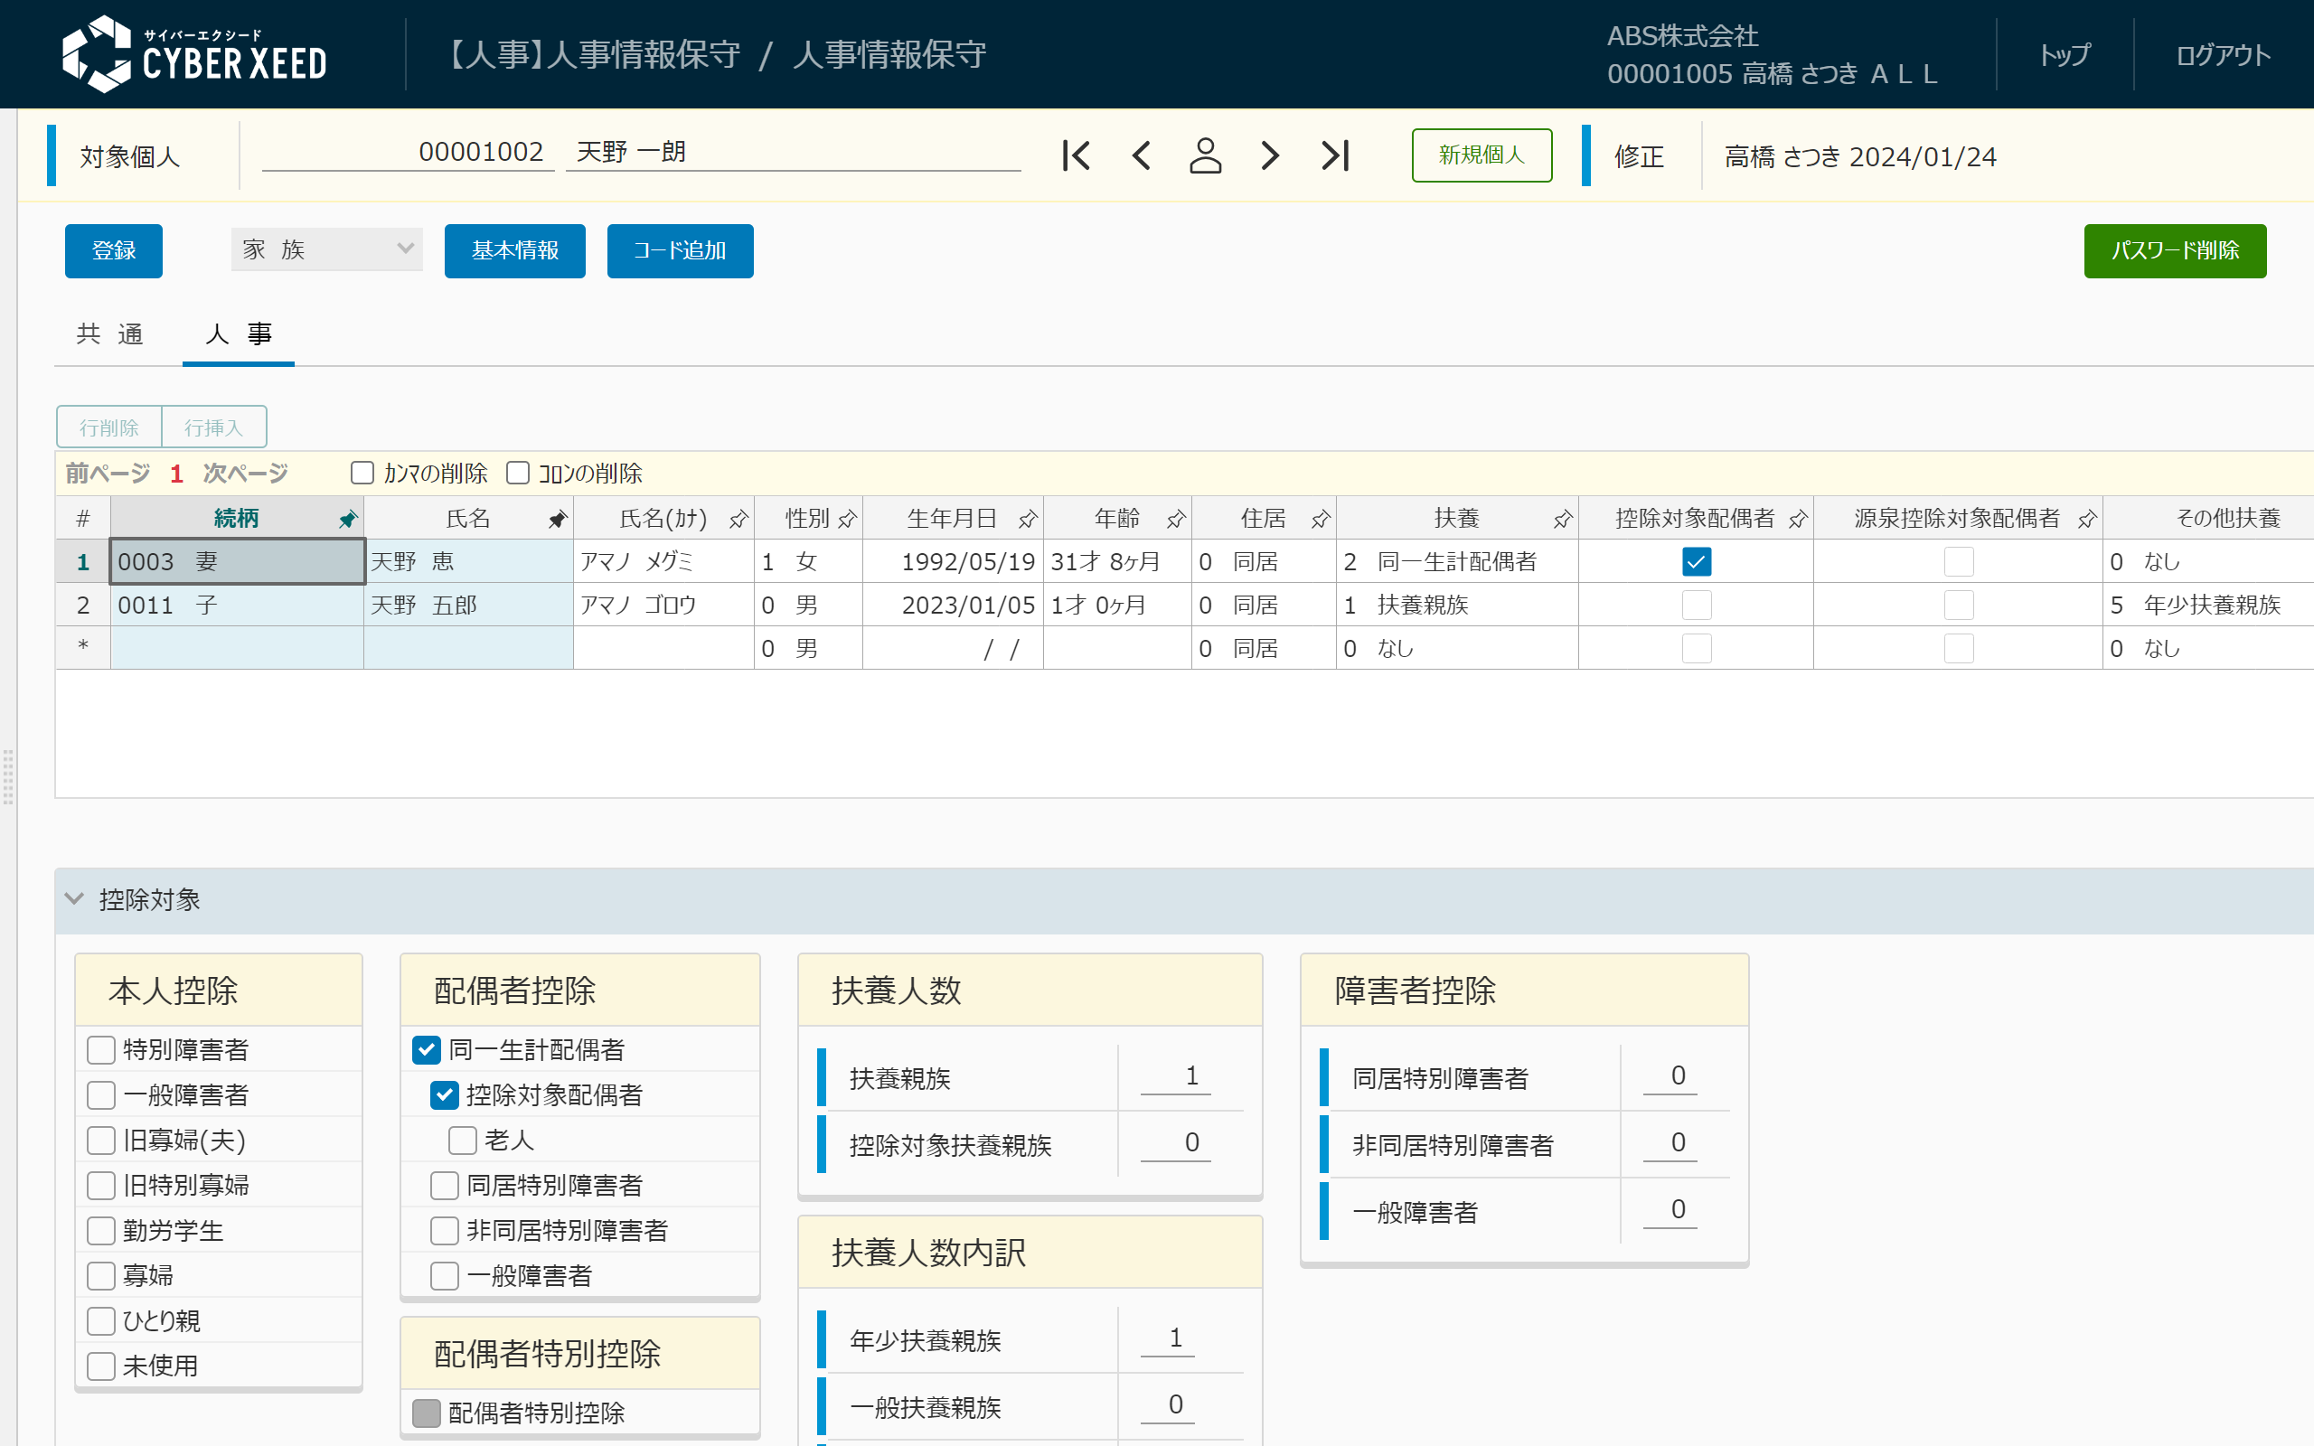The height and width of the screenshot is (1446, 2314).
Task: Click the 行削除 button
Action: coord(109,427)
